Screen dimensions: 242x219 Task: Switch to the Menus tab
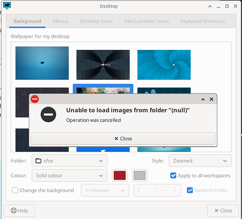tap(60, 21)
